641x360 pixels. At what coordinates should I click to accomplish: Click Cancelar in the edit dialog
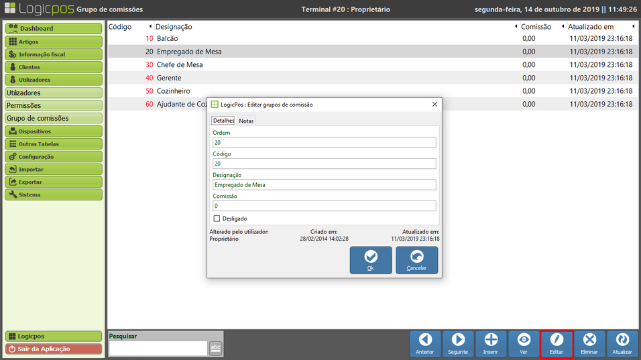click(x=416, y=260)
